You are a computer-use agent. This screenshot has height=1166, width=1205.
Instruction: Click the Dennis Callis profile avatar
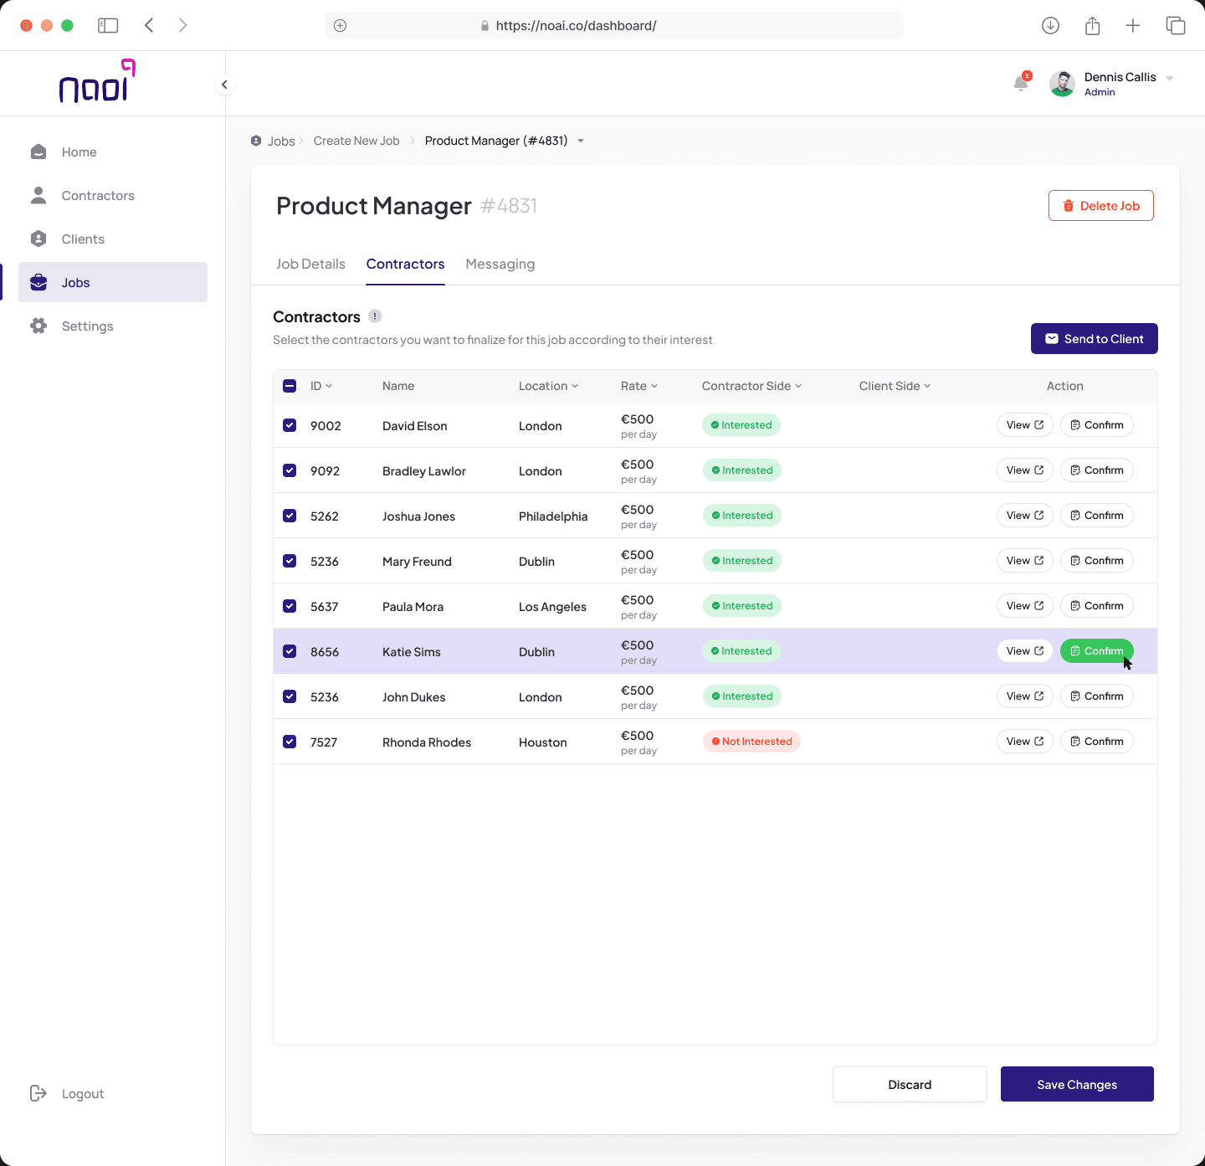[x=1062, y=84]
